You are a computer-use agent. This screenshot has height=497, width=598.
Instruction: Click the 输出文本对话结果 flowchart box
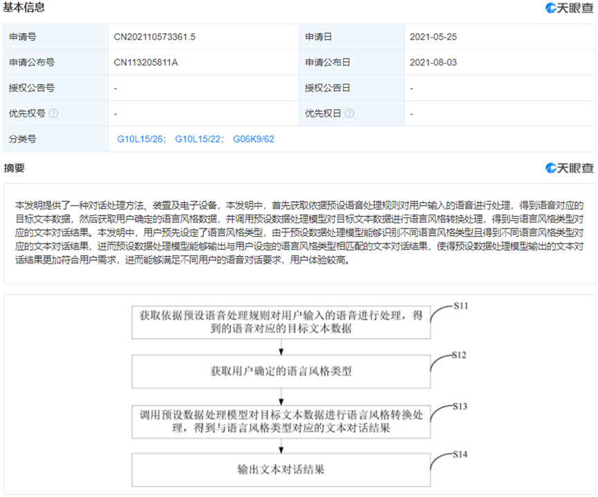(281, 469)
